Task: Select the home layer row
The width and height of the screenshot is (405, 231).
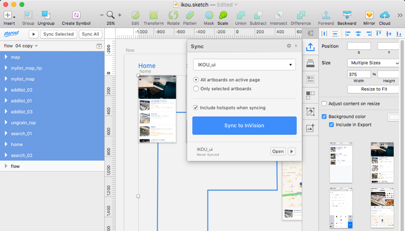Action: click(52, 144)
